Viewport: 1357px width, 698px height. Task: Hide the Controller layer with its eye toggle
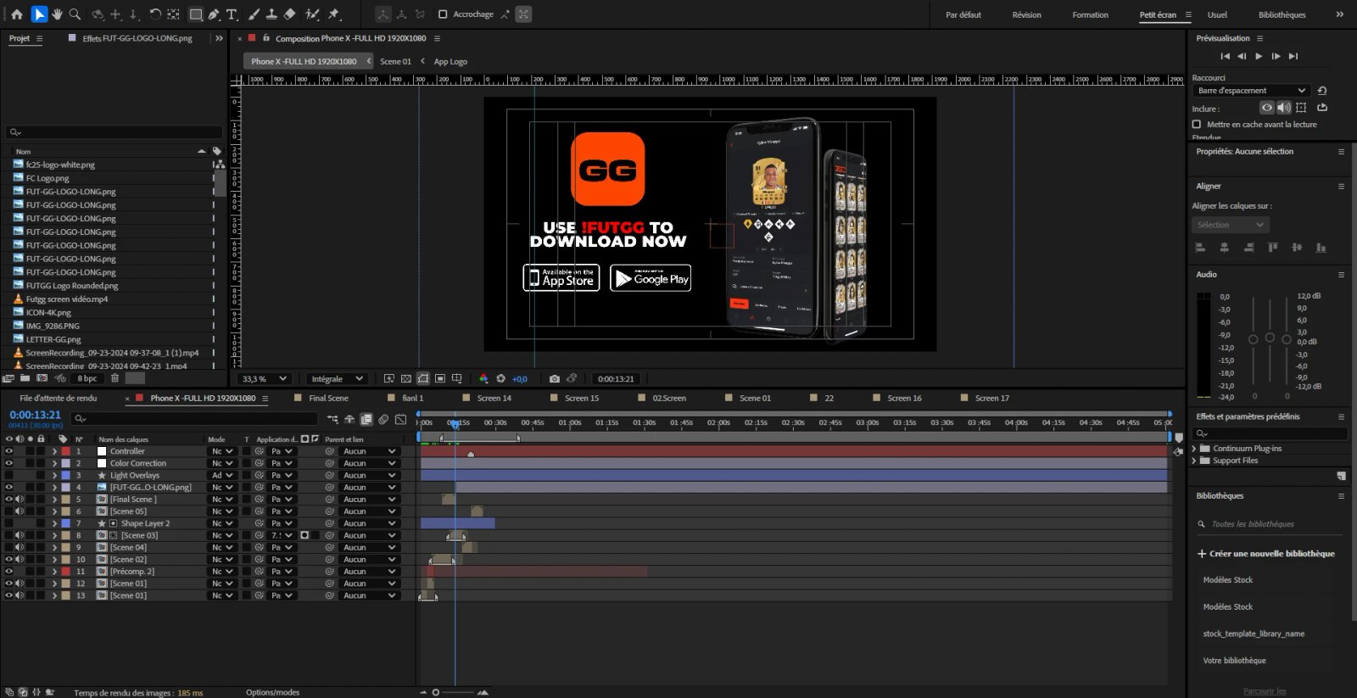click(9, 451)
